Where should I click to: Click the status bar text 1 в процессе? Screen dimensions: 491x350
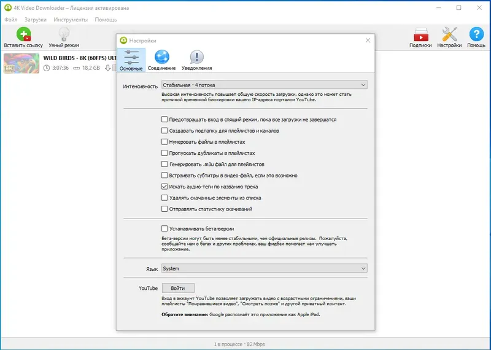[x=228, y=344]
